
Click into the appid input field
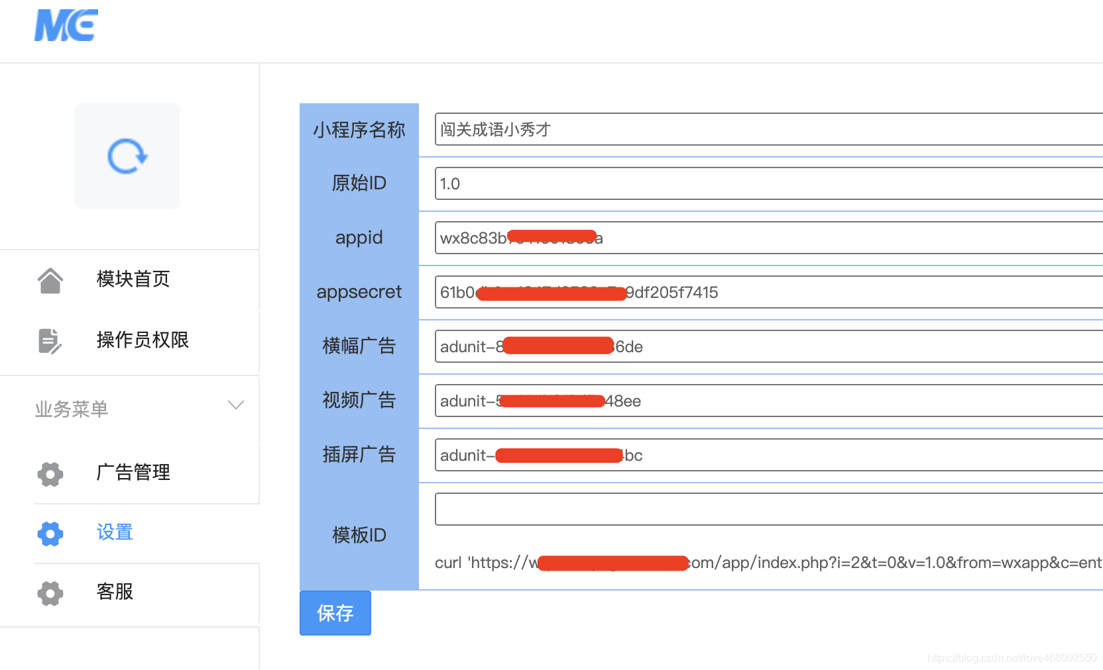pos(769,238)
